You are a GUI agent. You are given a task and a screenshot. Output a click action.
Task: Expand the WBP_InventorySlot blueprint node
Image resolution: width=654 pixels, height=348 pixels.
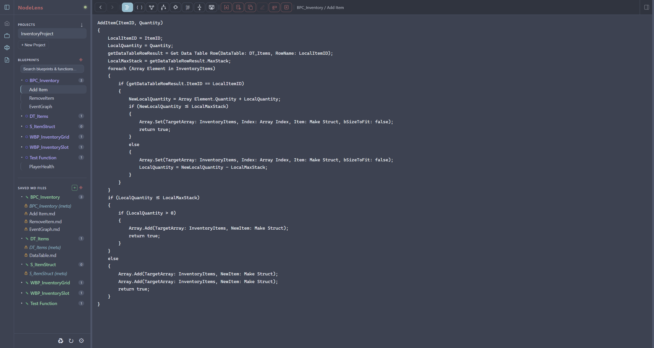pos(22,147)
